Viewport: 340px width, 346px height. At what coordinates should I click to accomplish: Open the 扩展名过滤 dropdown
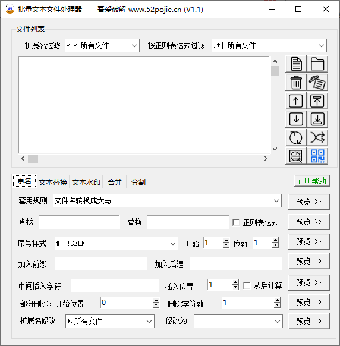click(102, 45)
